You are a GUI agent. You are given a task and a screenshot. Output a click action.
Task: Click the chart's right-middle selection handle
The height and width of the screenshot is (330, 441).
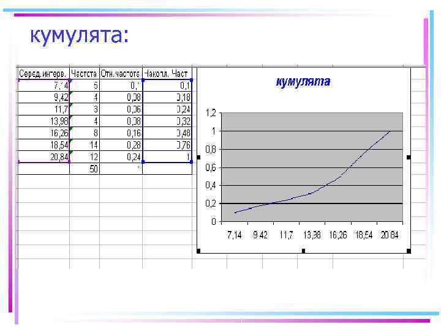[x=409, y=158]
